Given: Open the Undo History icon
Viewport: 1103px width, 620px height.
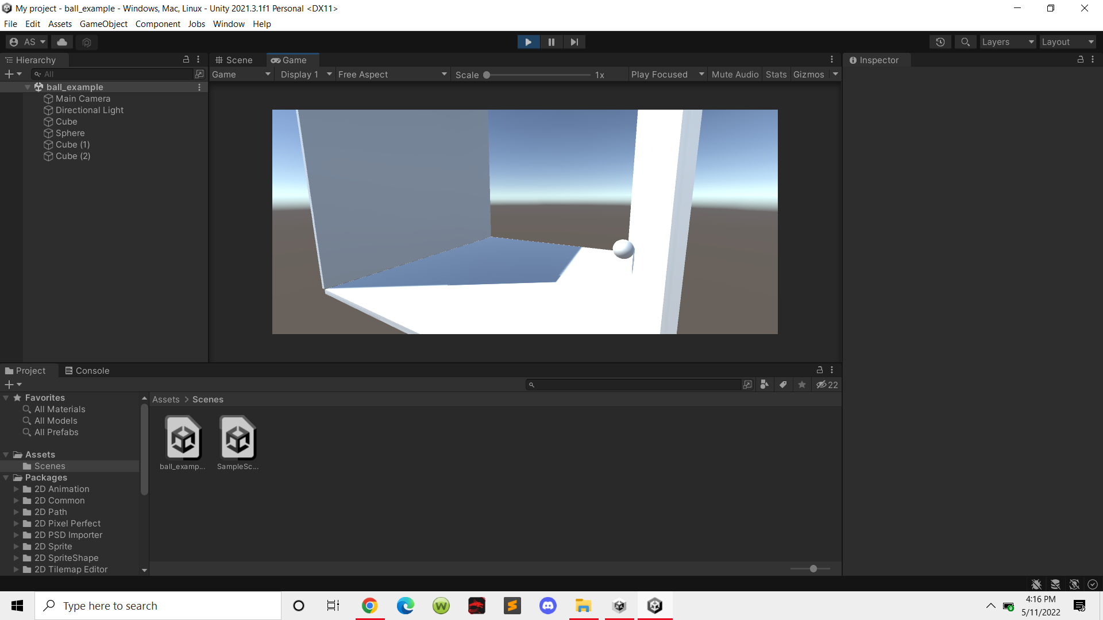Looking at the screenshot, I should [x=940, y=42].
